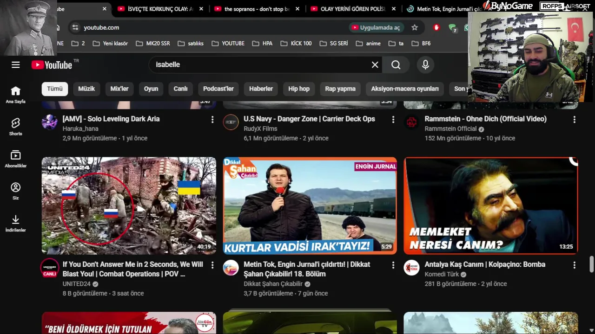Open Dikkat Şahan Çıkabilir channel avatar
The image size is (595, 334).
231,268
